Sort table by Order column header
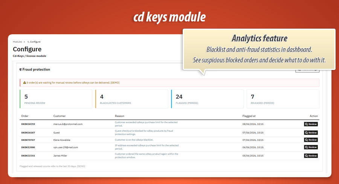Viewport: 339px width, 184px height. (24, 116)
